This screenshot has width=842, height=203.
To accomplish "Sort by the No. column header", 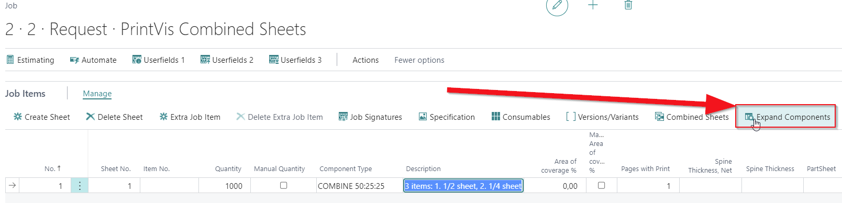I will point(52,168).
